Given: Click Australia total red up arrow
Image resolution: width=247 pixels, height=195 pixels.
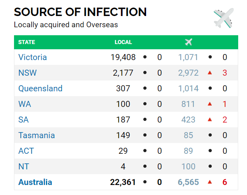Looking at the screenshot, I should (x=210, y=182).
